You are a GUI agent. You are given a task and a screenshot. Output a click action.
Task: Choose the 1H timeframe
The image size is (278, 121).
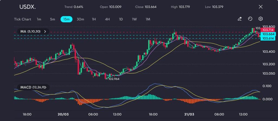pyautogui.click(x=94, y=19)
